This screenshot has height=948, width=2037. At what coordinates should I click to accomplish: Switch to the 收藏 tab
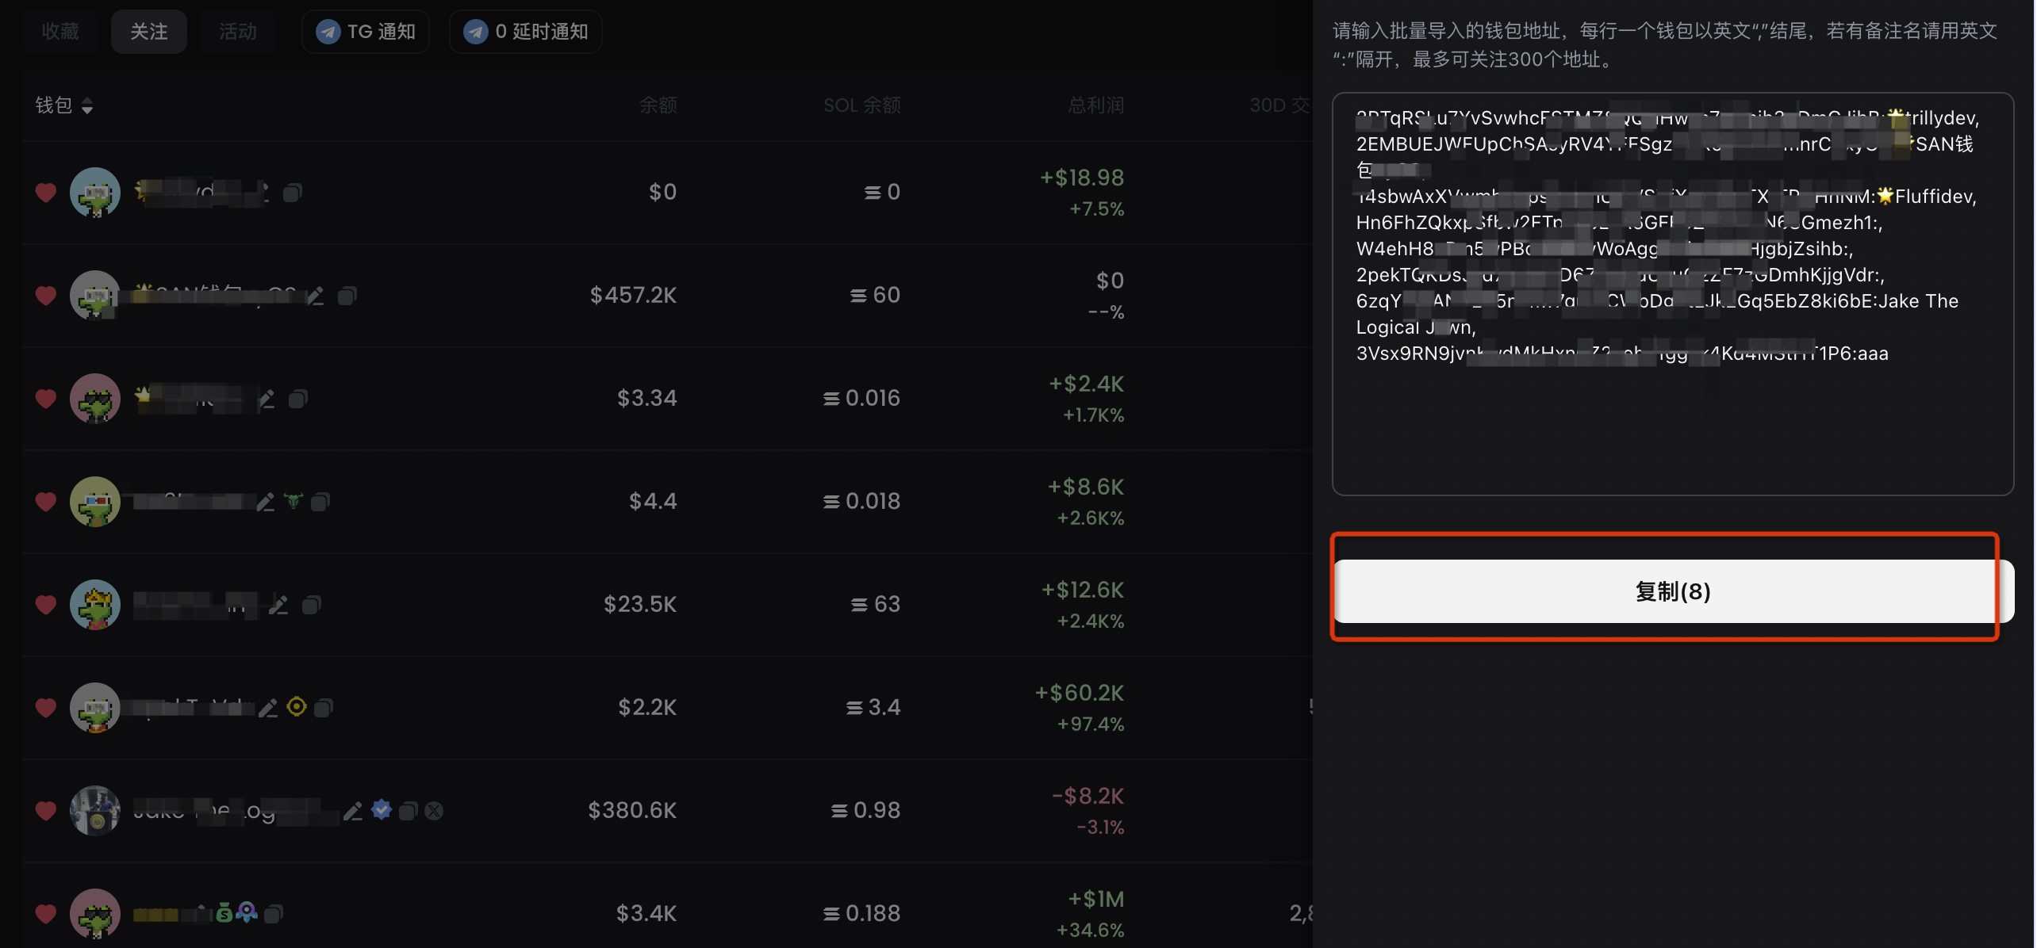point(60,32)
